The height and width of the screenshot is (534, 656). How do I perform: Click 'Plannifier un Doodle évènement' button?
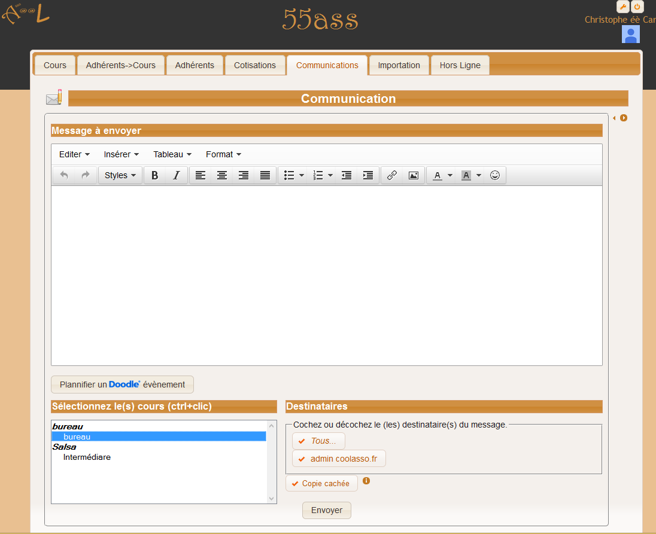point(123,385)
